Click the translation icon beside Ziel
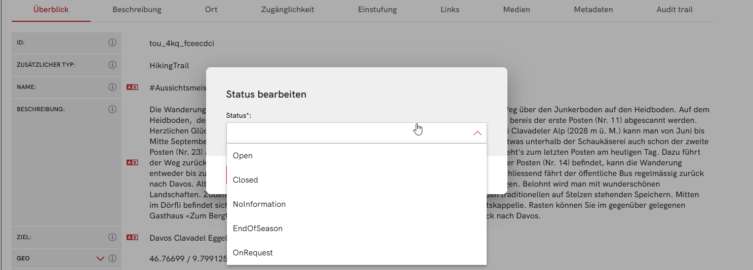Image resolution: width=753 pixels, height=270 pixels. point(132,237)
